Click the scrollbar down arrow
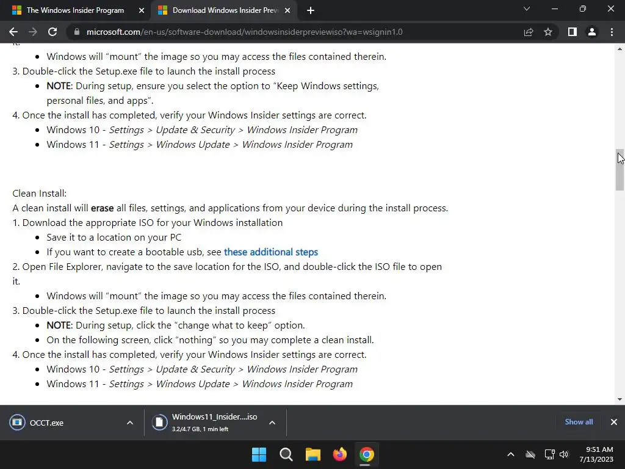Screen dimensions: 625x469 (620, 399)
